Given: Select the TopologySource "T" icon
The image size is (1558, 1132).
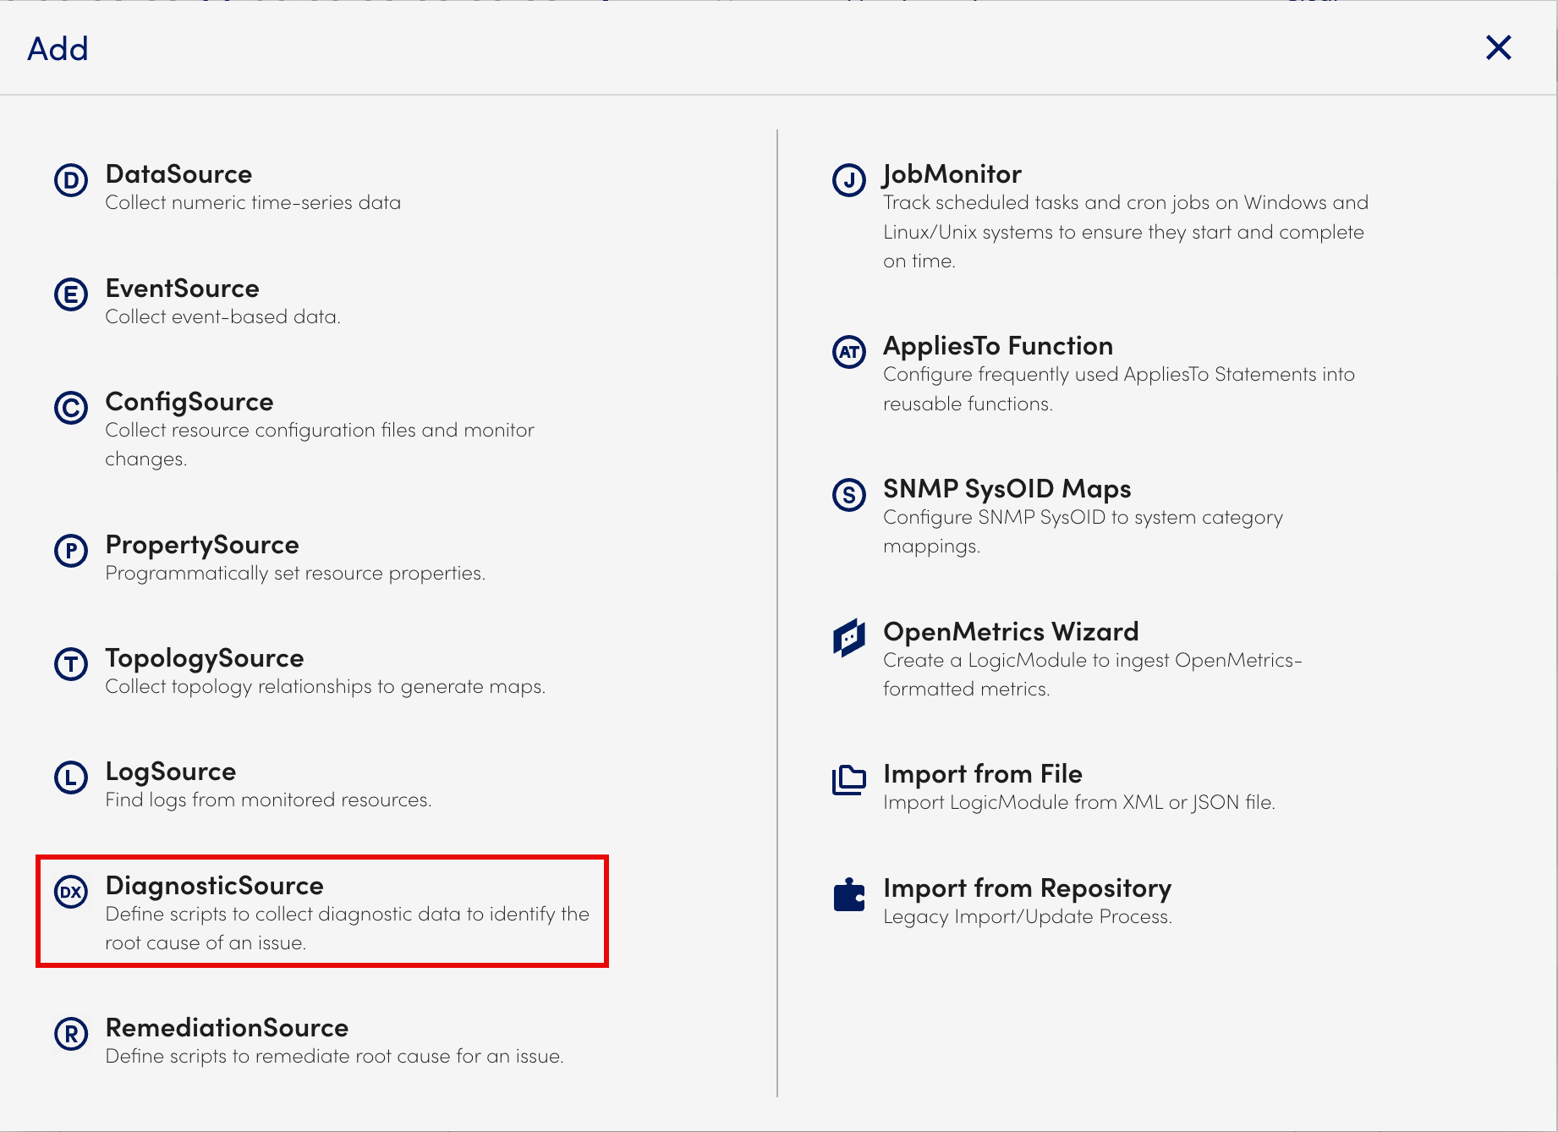Looking at the screenshot, I should pos(71,665).
